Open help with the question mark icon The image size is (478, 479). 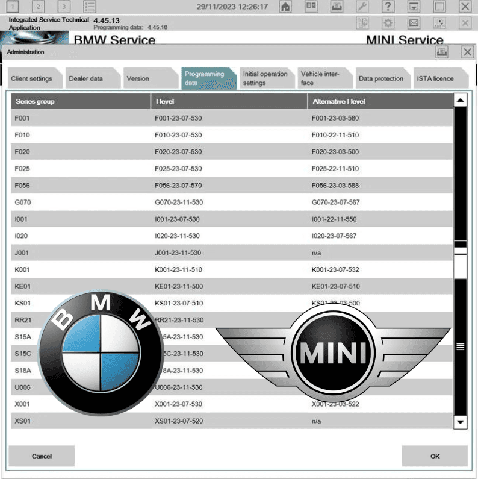pyautogui.click(x=388, y=7)
